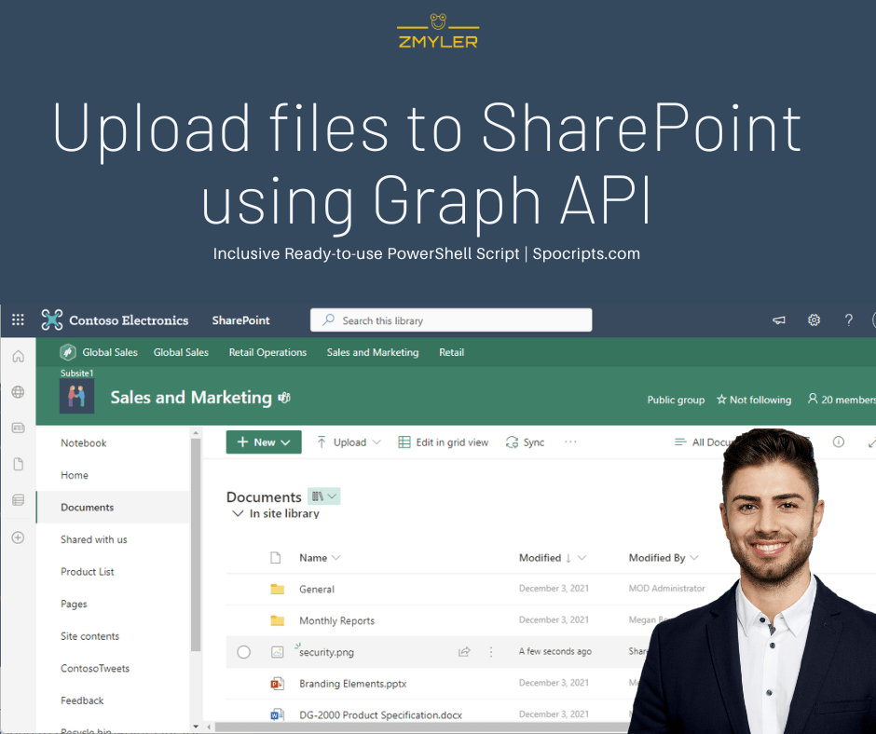Click the Help question mark icon

tap(848, 319)
